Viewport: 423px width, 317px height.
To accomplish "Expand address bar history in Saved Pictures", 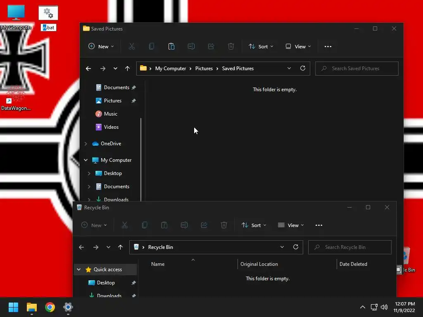I will (x=289, y=69).
